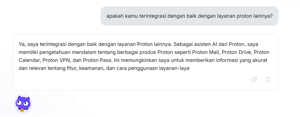Click the purple Lumo cat mascot
Viewport: 300px width, 117px height.
tap(23, 104)
